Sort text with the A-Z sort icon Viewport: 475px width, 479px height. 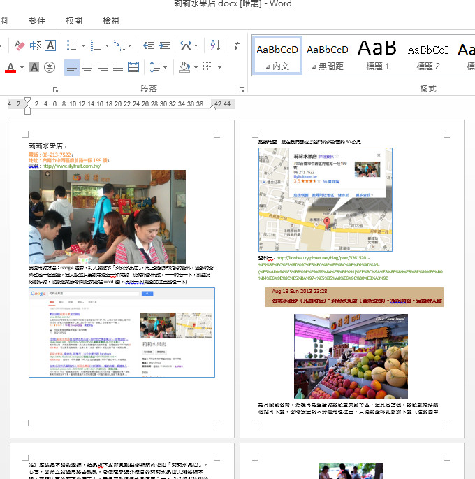pos(215,45)
